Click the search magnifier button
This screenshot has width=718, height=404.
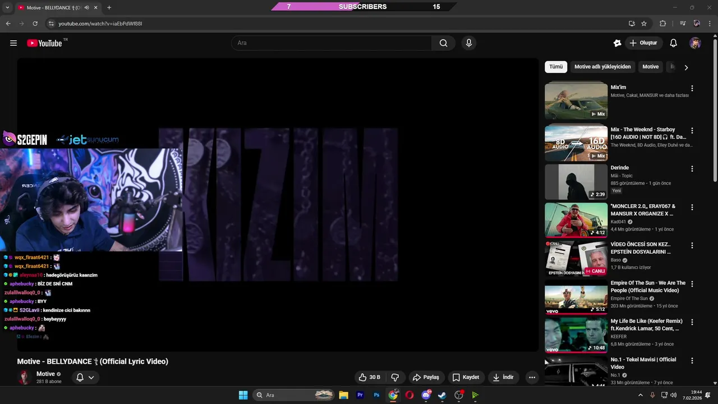coord(443,43)
